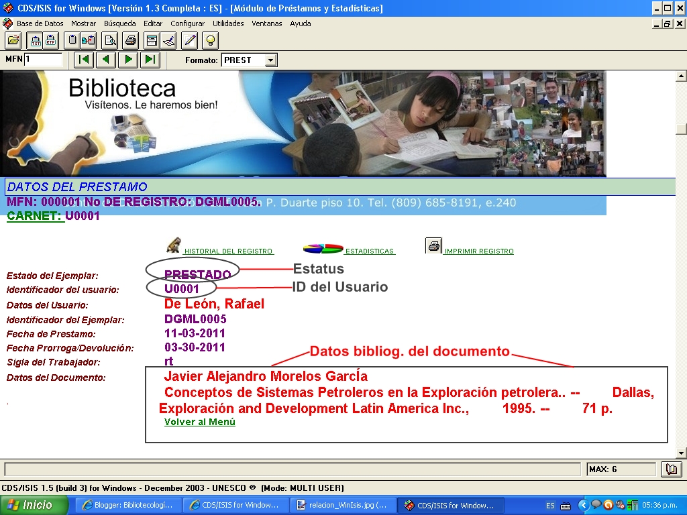Click the pencil edit toolbar icon
The image size is (687, 515).
190,40
